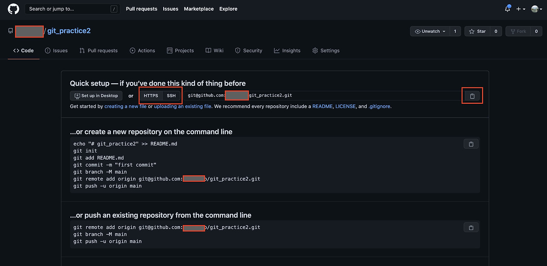Go to Marketplace
This screenshot has width=547, height=266.
[199, 9]
